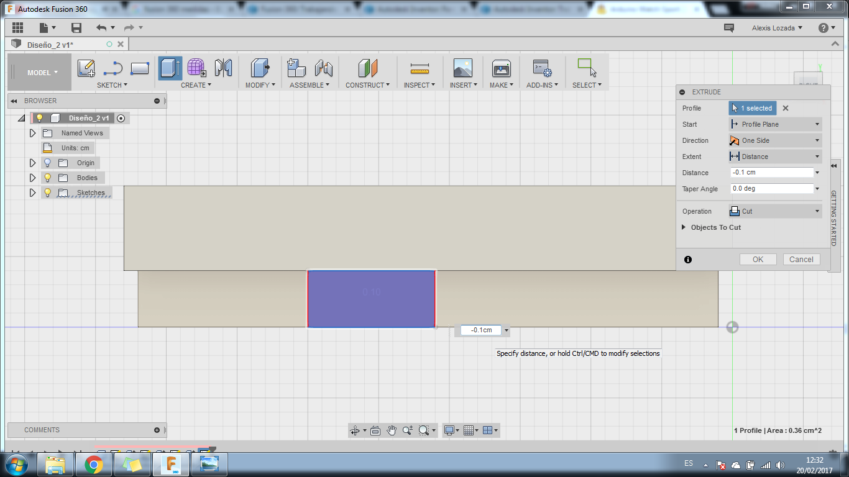This screenshot has width=849, height=477.
Task: Close the Diseño_2 v1 document tab
Action: tap(121, 44)
